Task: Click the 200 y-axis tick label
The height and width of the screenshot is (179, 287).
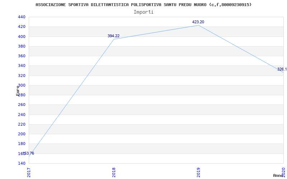Action: point(22,134)
